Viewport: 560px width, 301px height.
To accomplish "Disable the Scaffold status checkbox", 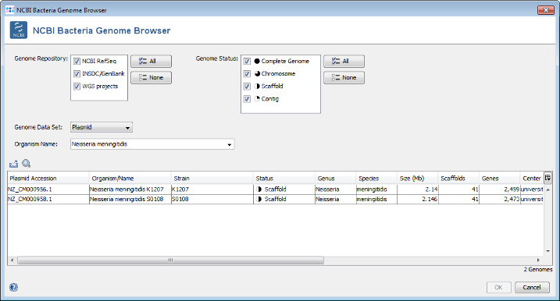I will click(247, 87).
